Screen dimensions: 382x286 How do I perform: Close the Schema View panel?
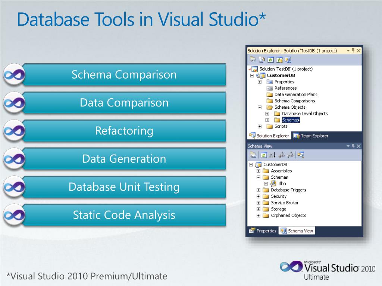358,146
